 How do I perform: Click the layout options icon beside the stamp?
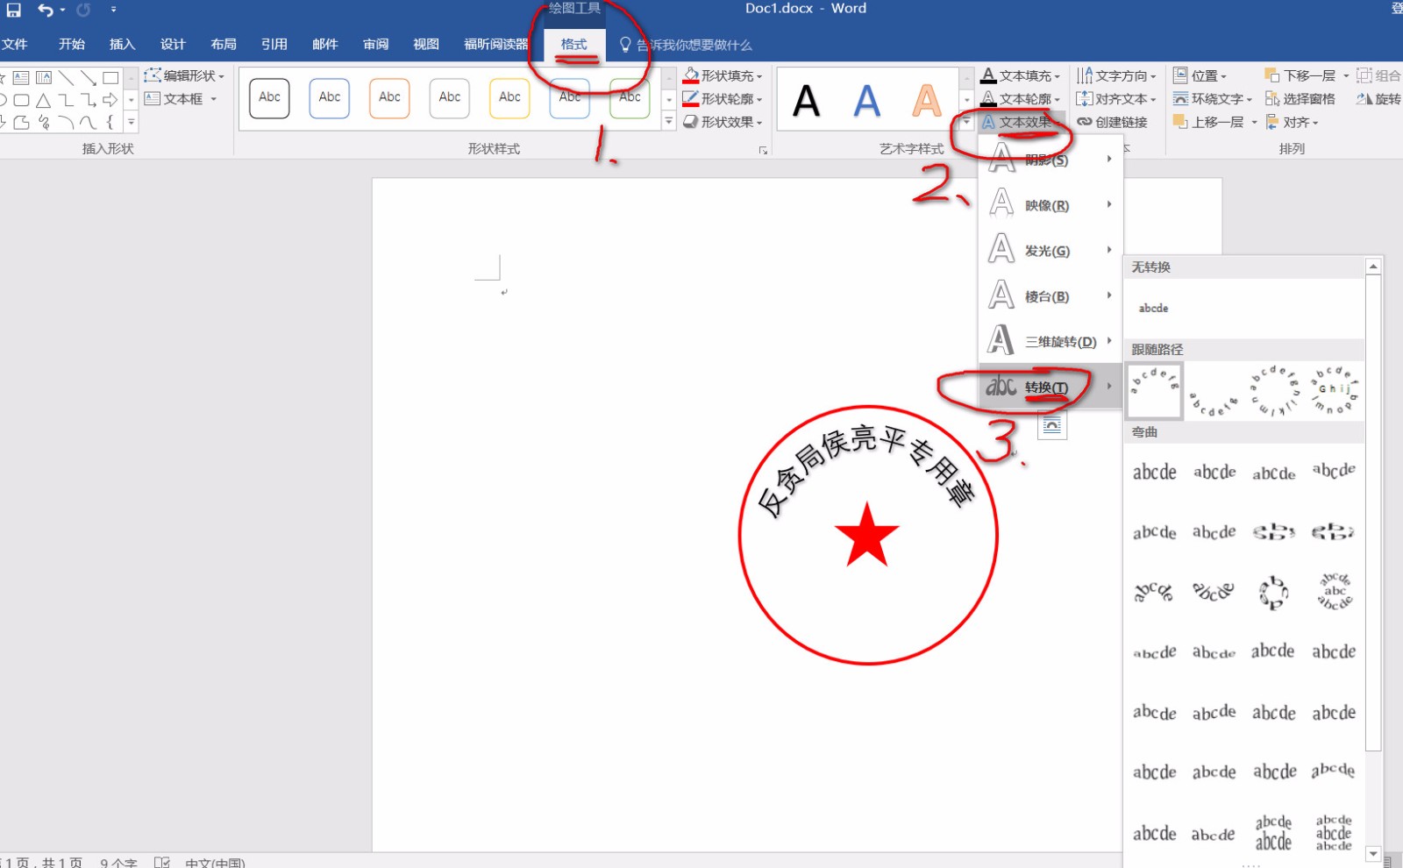tap(1052, 426)
